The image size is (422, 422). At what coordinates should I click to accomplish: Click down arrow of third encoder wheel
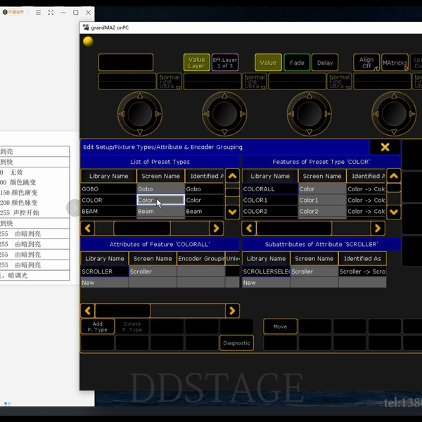coord(309,132)
